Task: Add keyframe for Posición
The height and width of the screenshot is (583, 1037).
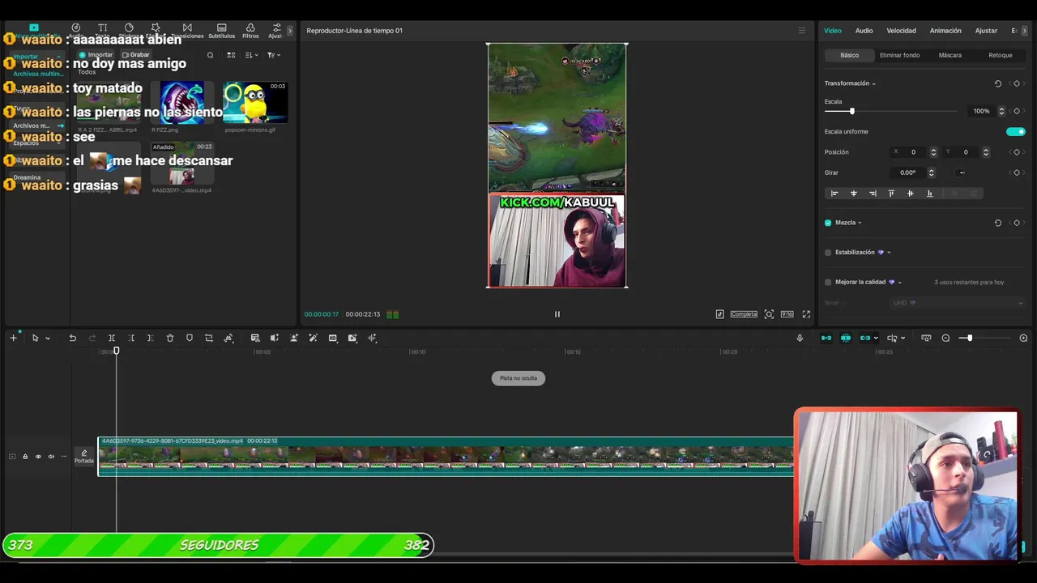Action: tap(1017, 152)
